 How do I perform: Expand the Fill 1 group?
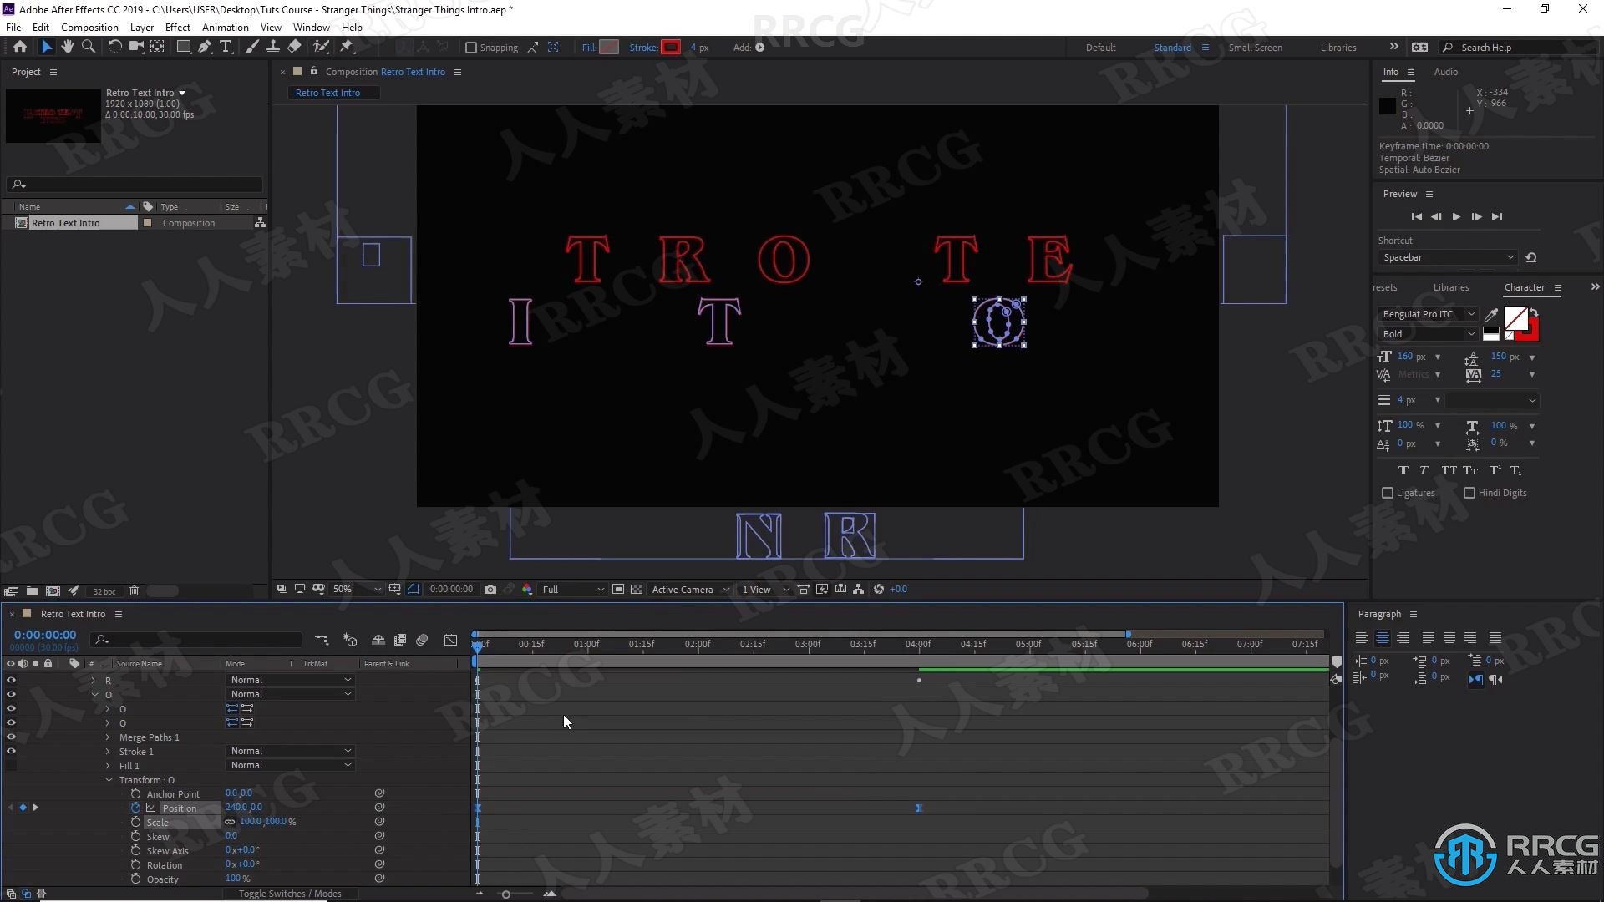coord(108,765)
